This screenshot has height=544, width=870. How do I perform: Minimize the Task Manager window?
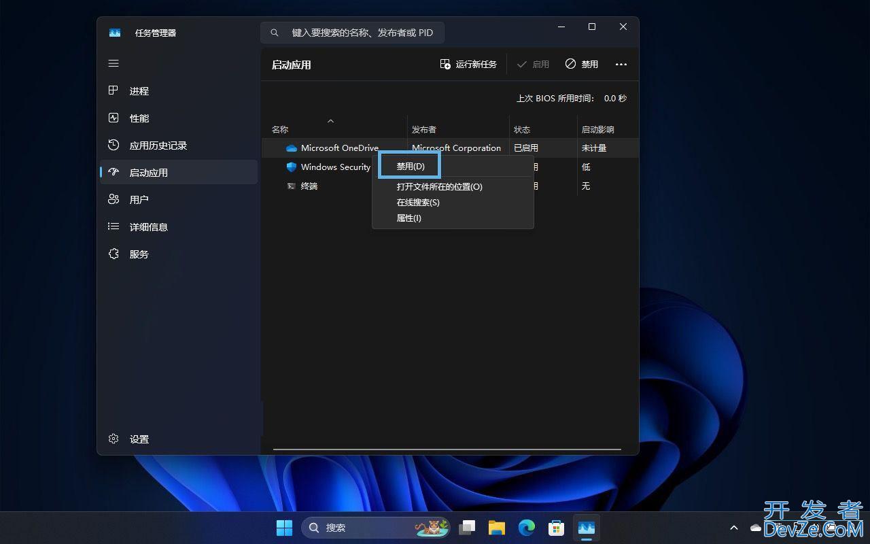pyautogui.click(x=561, y=27)
